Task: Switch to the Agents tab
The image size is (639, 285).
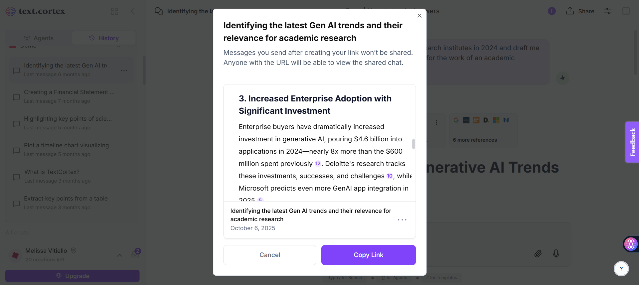Action: [x=39, y=38]
